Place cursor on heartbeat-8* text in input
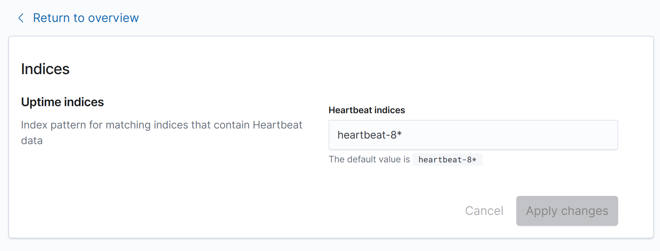 click(369, 135)
